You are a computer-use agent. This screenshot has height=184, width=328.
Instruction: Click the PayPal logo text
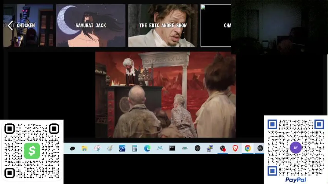point(296,180)
